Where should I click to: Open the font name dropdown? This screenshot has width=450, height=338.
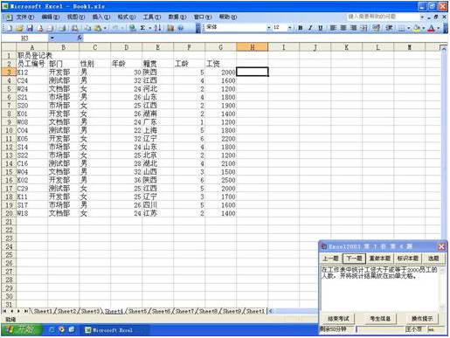coord(268,28)
